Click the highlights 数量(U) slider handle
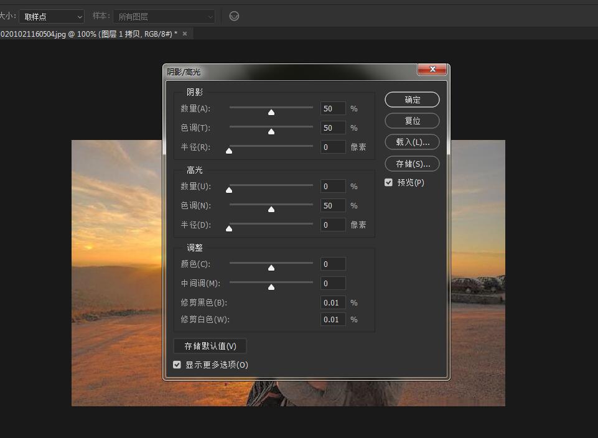598x438 pixels. coord(229,189)
